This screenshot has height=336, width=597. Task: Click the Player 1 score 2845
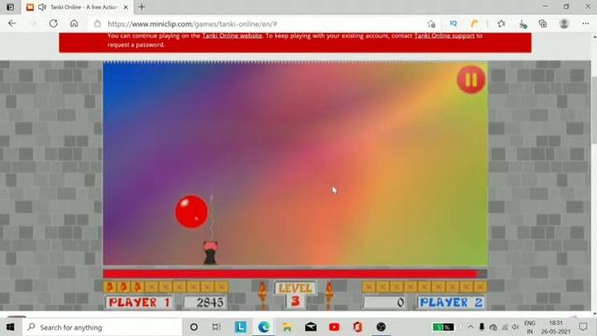(x=205, y=302)
